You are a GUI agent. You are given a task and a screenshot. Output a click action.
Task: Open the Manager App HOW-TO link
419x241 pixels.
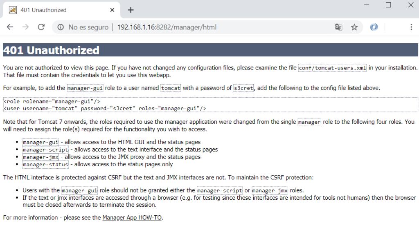coord(132,218)
